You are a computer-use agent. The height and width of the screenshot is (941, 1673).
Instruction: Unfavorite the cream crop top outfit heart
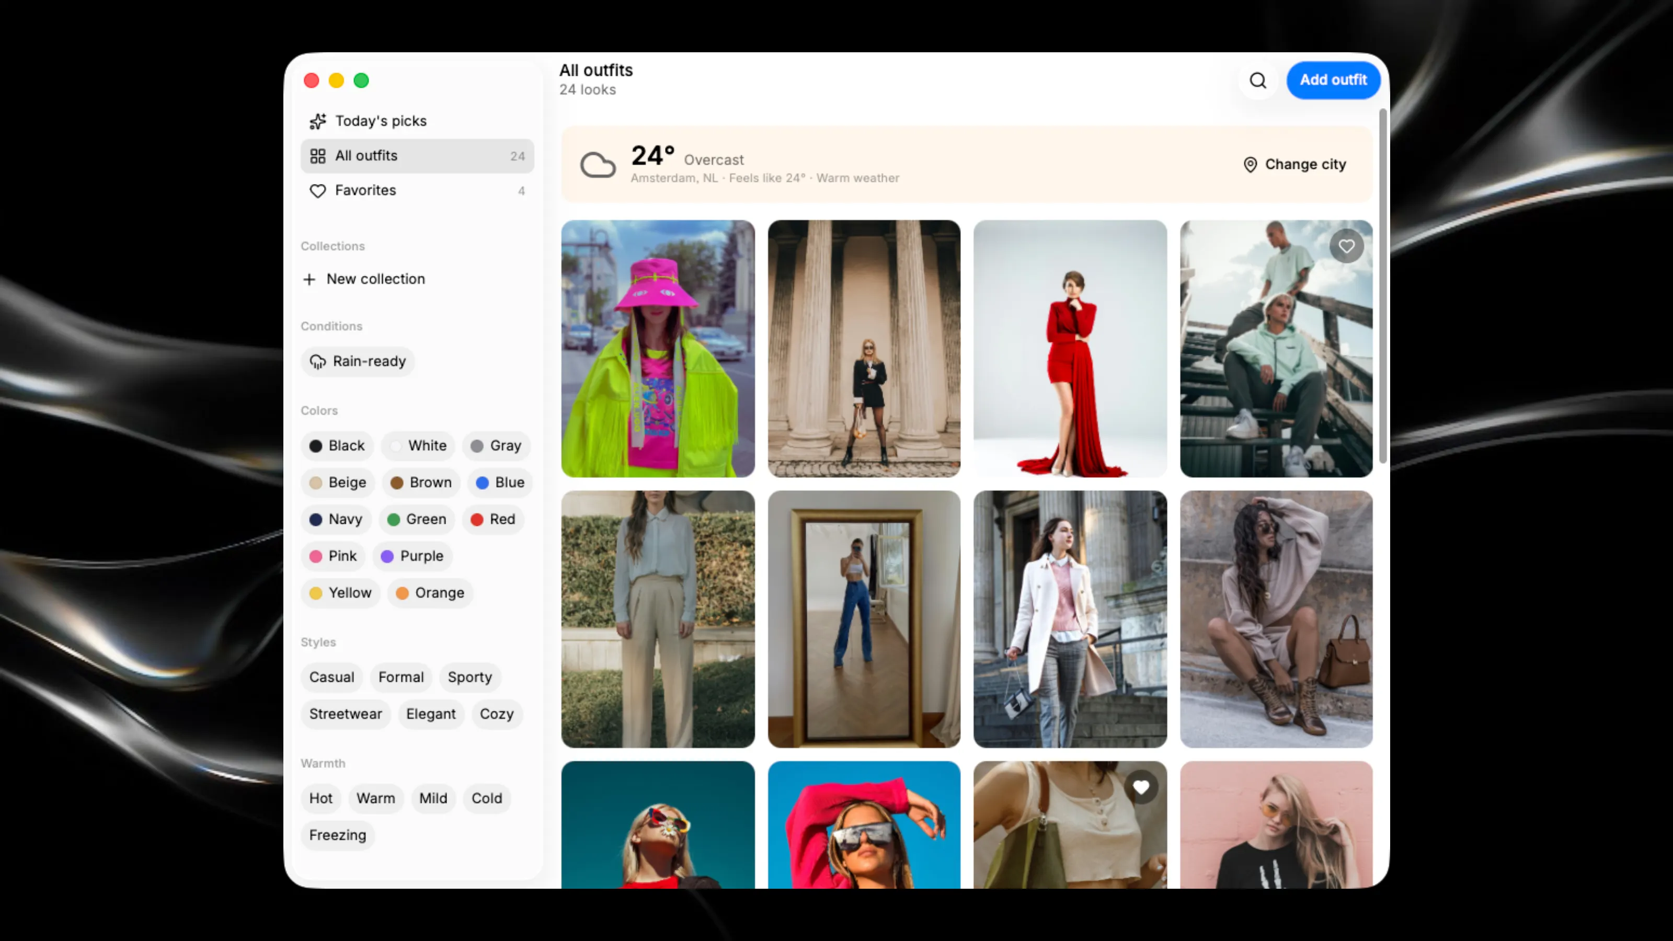point(1141,787)
